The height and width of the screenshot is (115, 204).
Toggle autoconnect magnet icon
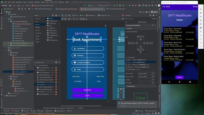pyautogui.click(x=65, y=19)
